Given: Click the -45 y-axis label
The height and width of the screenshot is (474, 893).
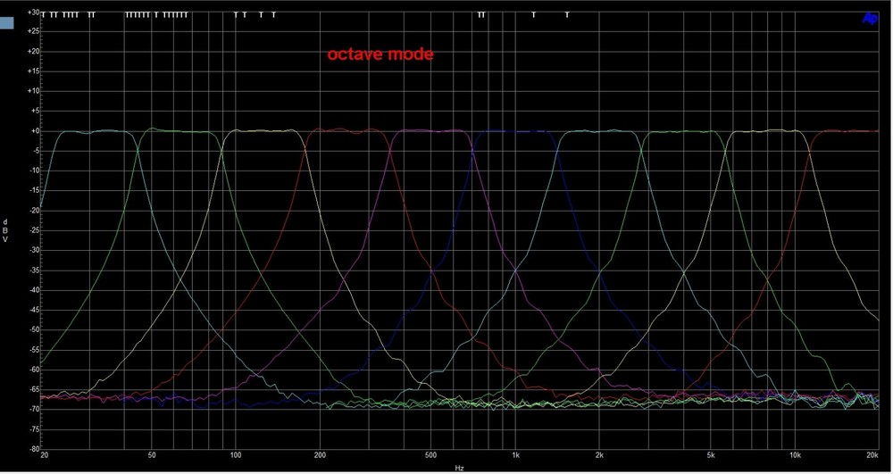Looking at the screenshot, I should pyautogui.click(x=34, y=310).
